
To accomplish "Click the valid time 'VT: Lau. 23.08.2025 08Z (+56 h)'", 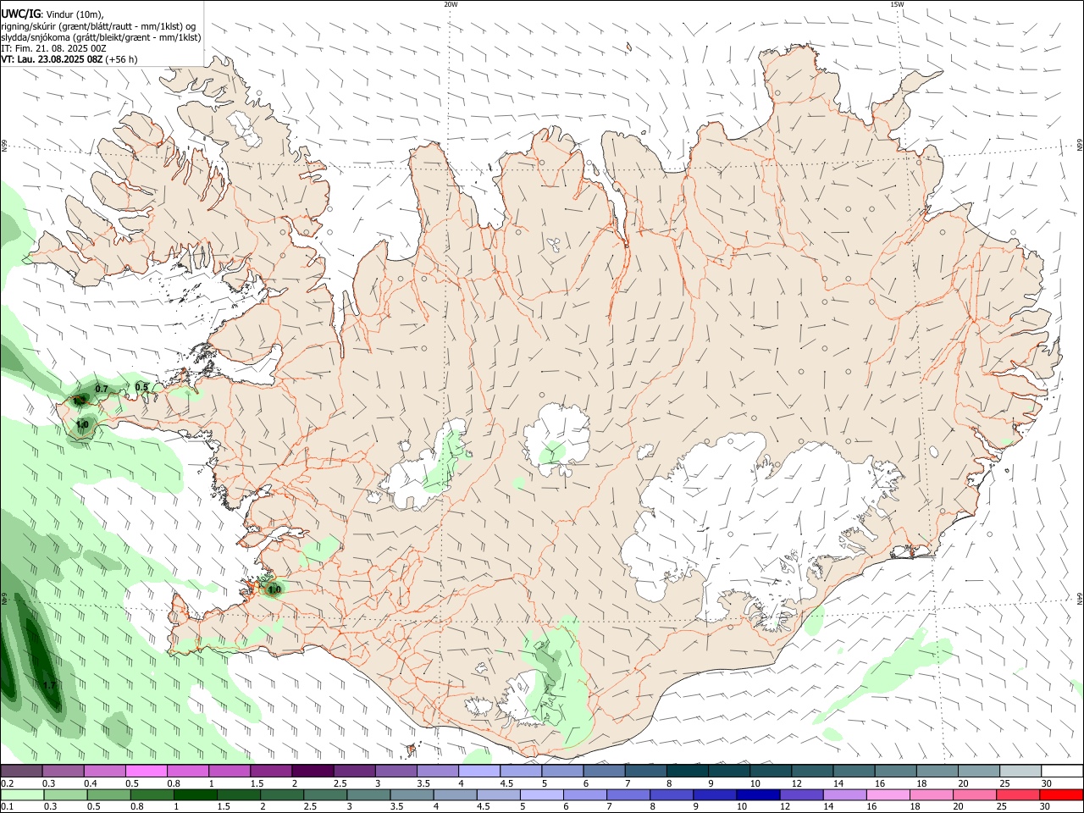I will [x=69, y=59].
